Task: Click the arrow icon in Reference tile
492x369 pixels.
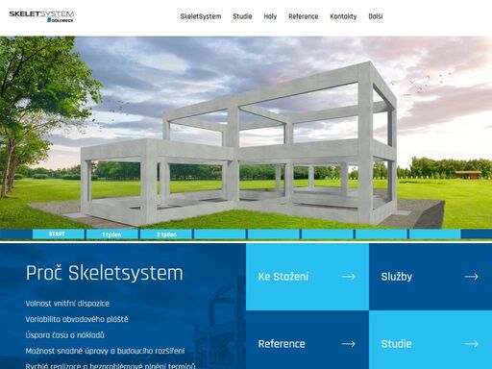Action: point(348,344)
